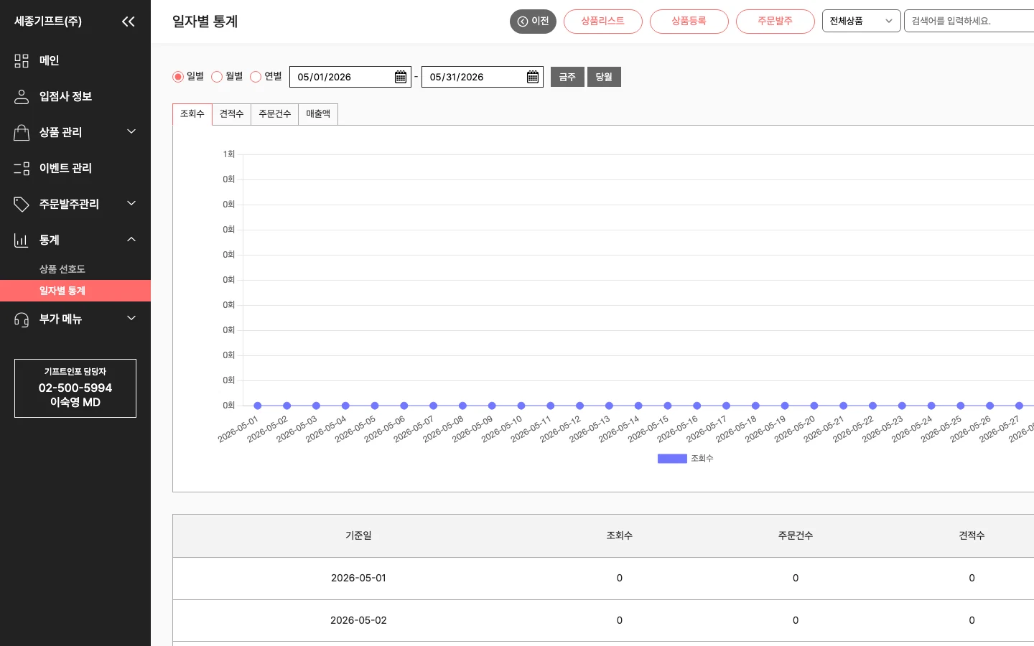This screenshot has height=646, width=1034.
Task: Click the 이벤트 관리 icon
Action: click(22, 169)
